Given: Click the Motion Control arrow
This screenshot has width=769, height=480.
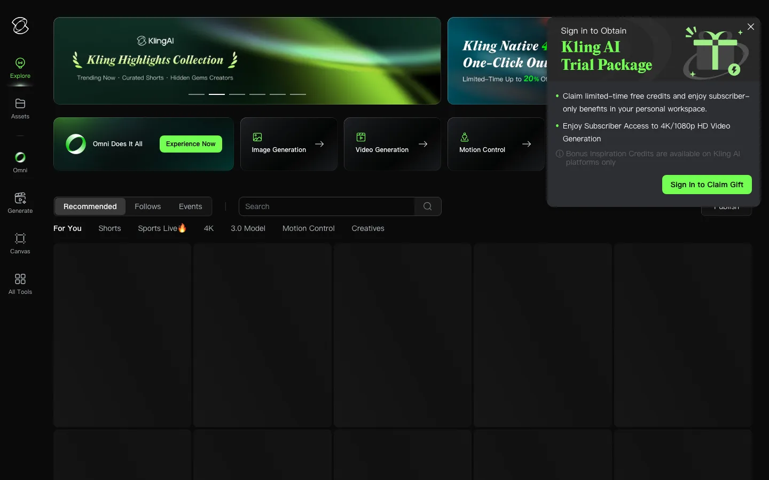Looking at the screenshot, I should point(527,144).
